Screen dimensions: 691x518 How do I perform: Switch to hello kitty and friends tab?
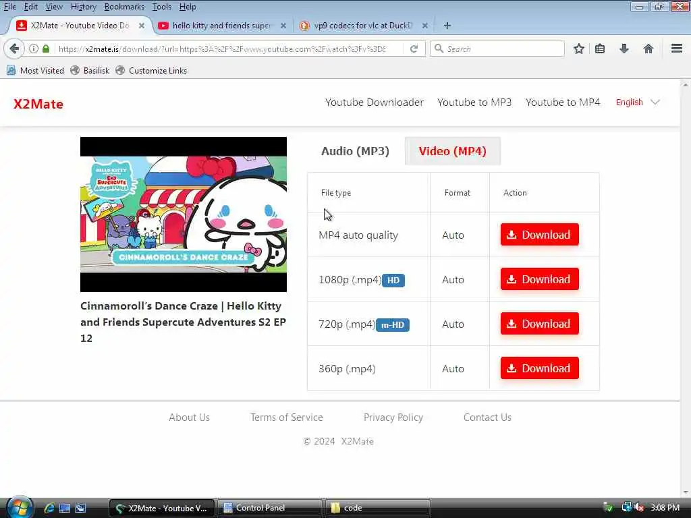click(221, 26)
